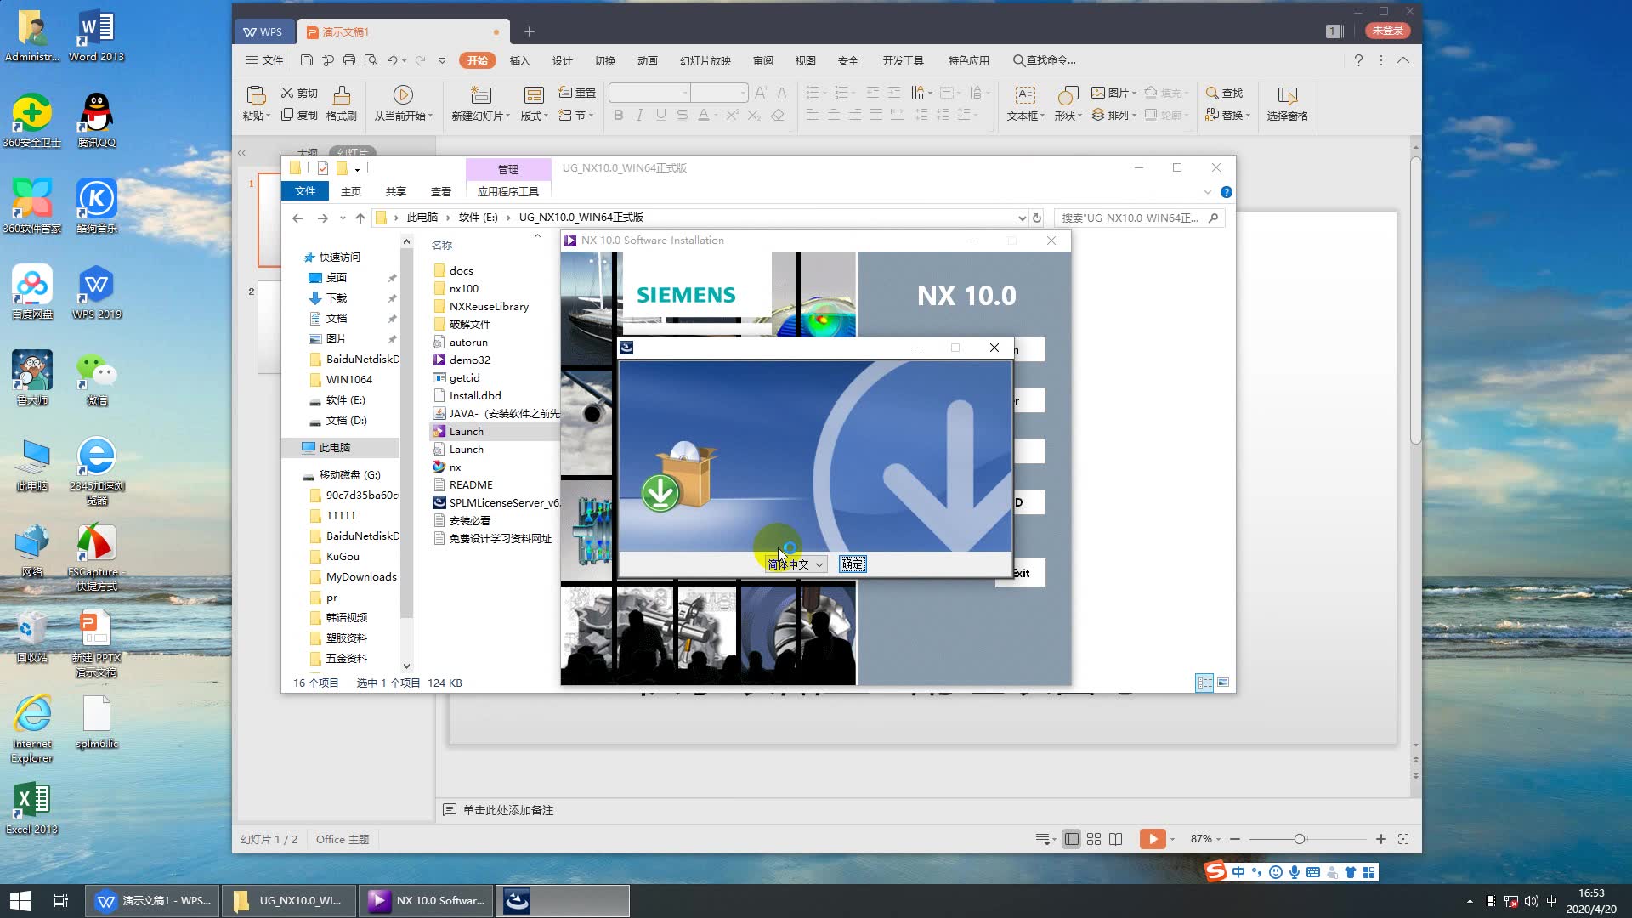Select the docs folder

461,271
